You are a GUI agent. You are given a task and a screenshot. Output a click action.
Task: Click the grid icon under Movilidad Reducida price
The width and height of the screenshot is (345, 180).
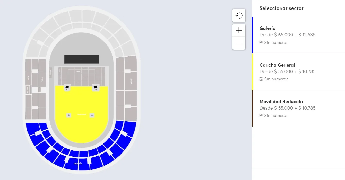(261, 116)
